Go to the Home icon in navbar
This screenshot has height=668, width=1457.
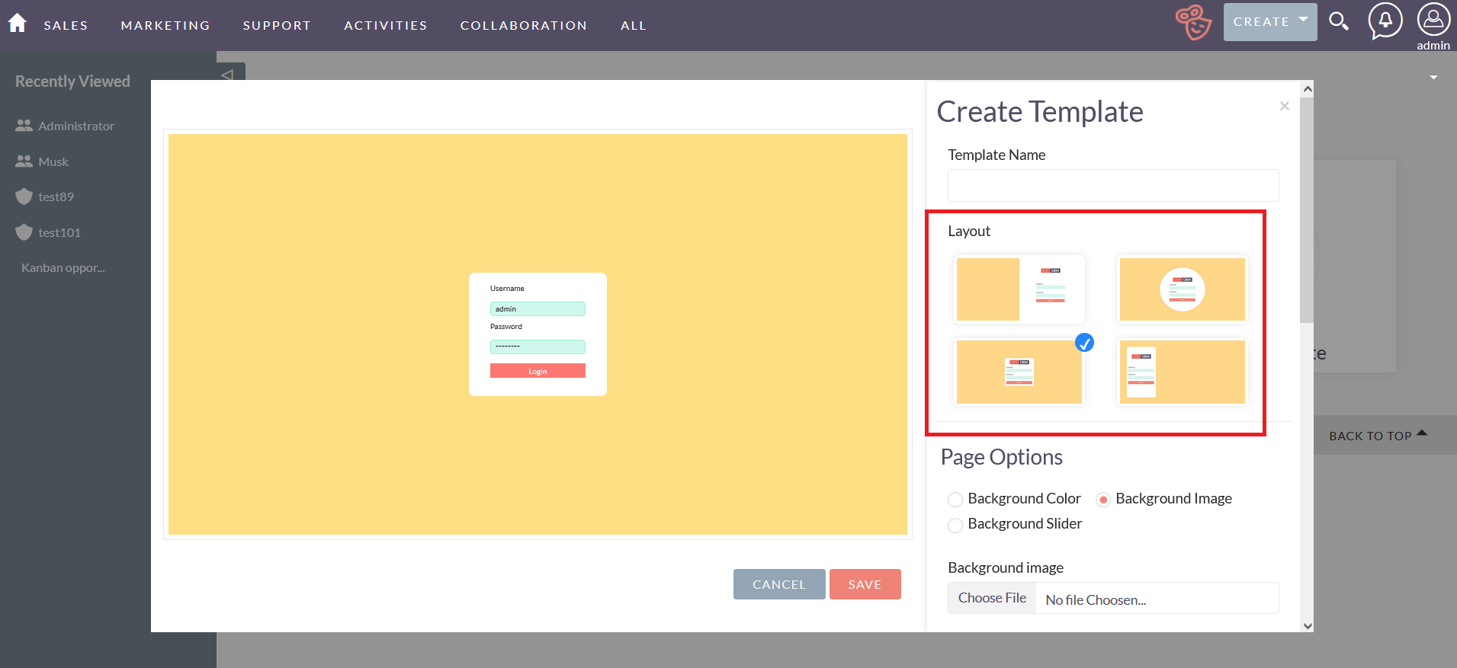[17, 24]
